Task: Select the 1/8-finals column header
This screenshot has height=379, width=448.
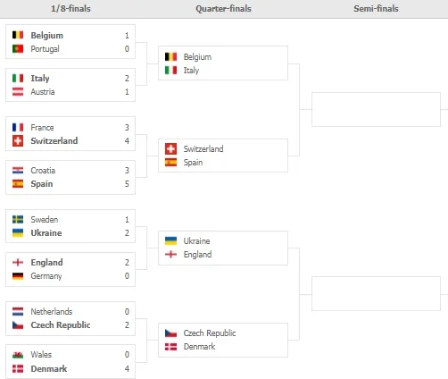Action: [71, 9]
